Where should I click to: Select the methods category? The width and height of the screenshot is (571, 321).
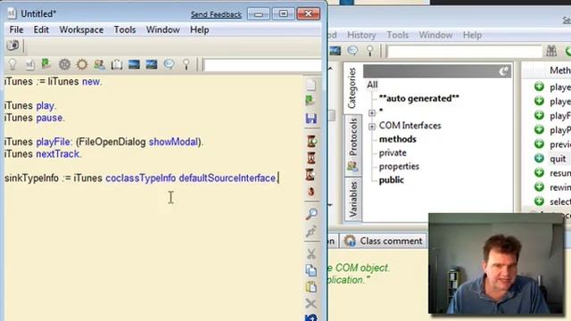click(397, 139)
